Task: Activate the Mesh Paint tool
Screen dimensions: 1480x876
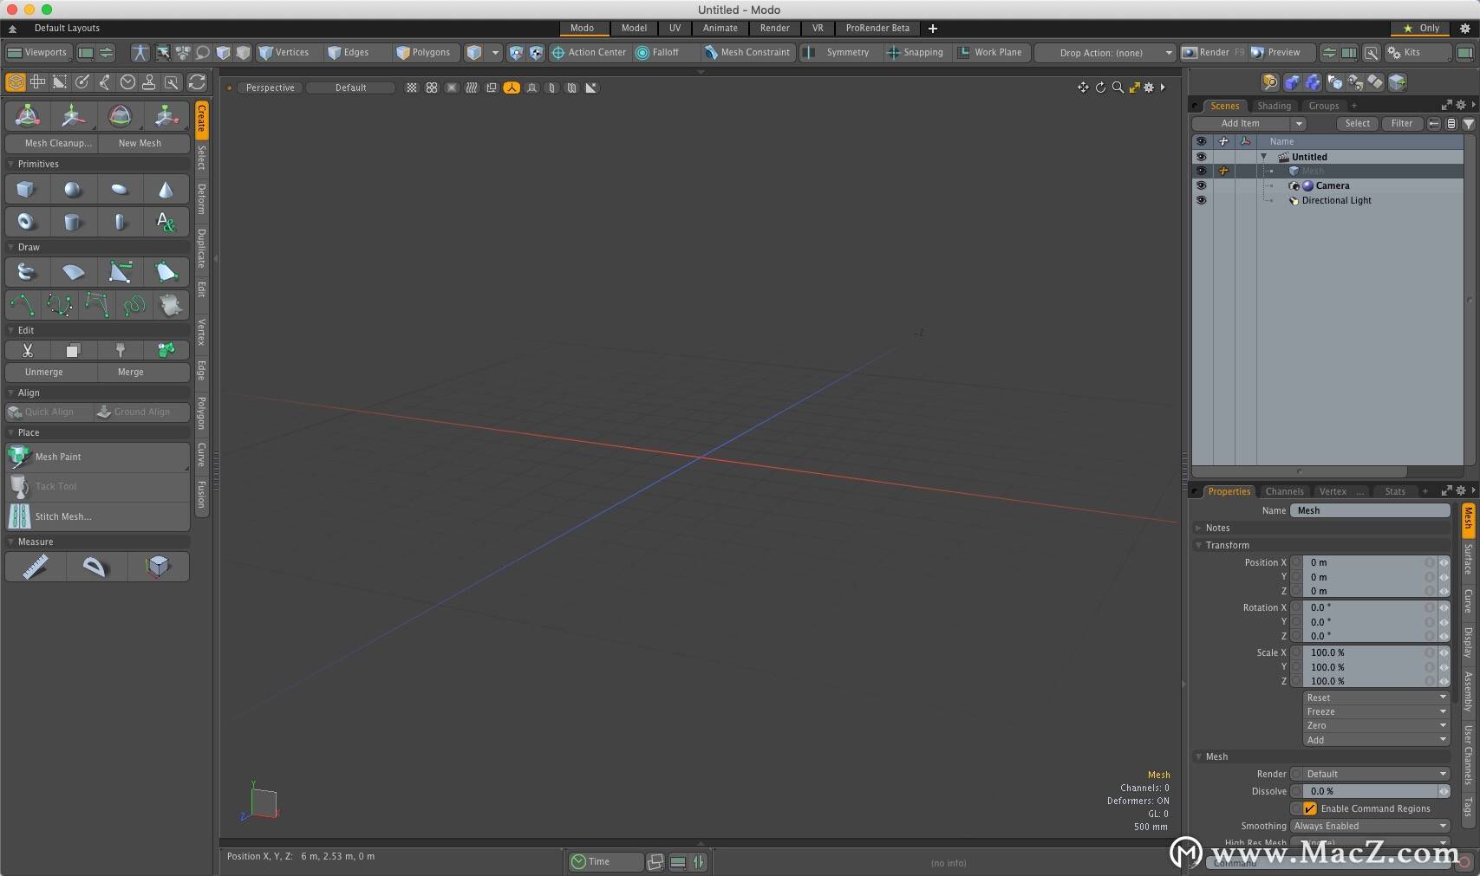Action: [98, 457]
